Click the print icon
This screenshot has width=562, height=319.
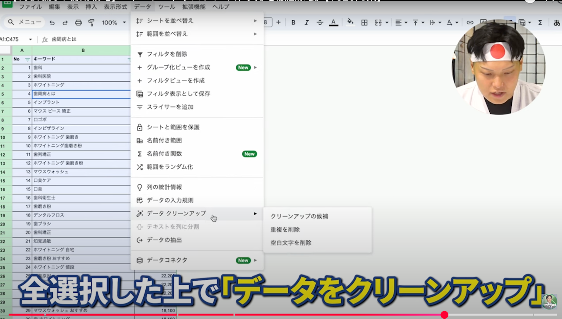click(78, 22)
